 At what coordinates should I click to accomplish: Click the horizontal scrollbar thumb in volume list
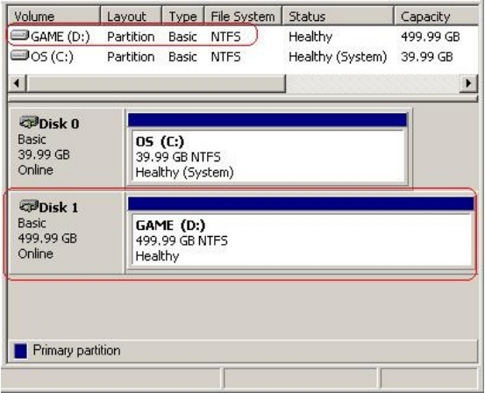tap(156, 83)
